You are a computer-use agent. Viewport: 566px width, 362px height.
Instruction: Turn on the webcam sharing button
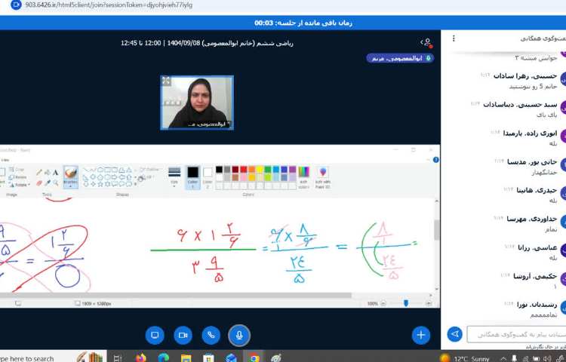[183, 335]
